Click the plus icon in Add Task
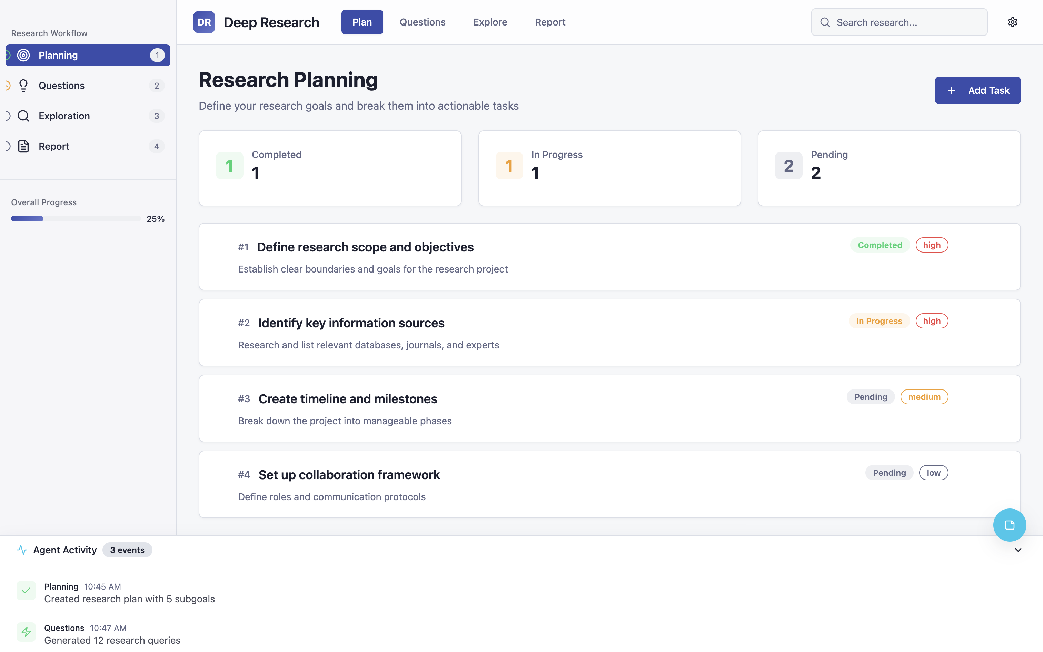The image size is (1043, 652). click(952, 90)
